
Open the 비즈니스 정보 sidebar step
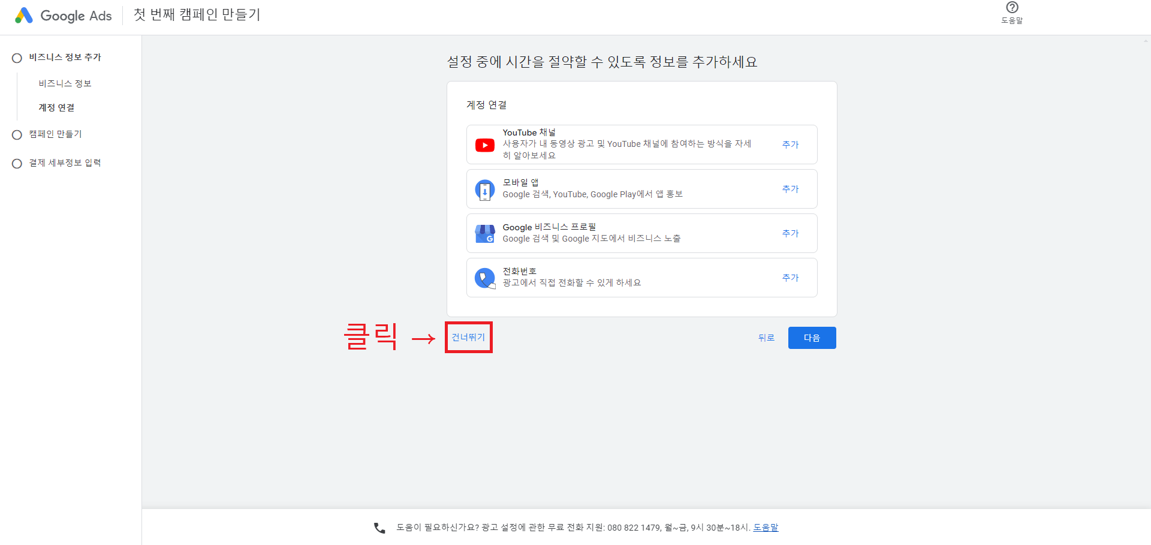pos(64,83)
